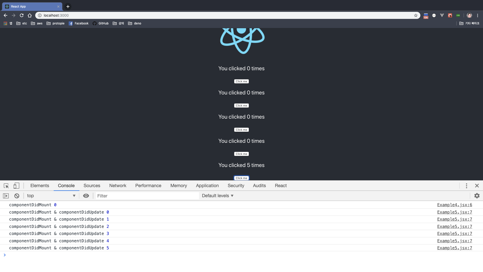Bookmark this page with star icon
The height and width of the screenshot is (272, 483).
tap(416, 15)
